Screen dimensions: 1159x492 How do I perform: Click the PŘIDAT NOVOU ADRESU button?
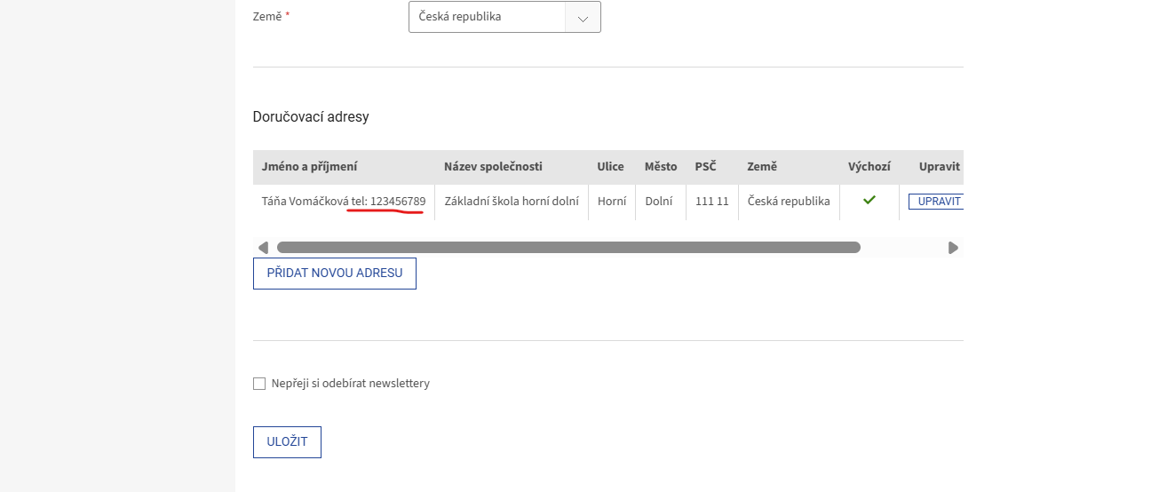(x=335, y=274)
